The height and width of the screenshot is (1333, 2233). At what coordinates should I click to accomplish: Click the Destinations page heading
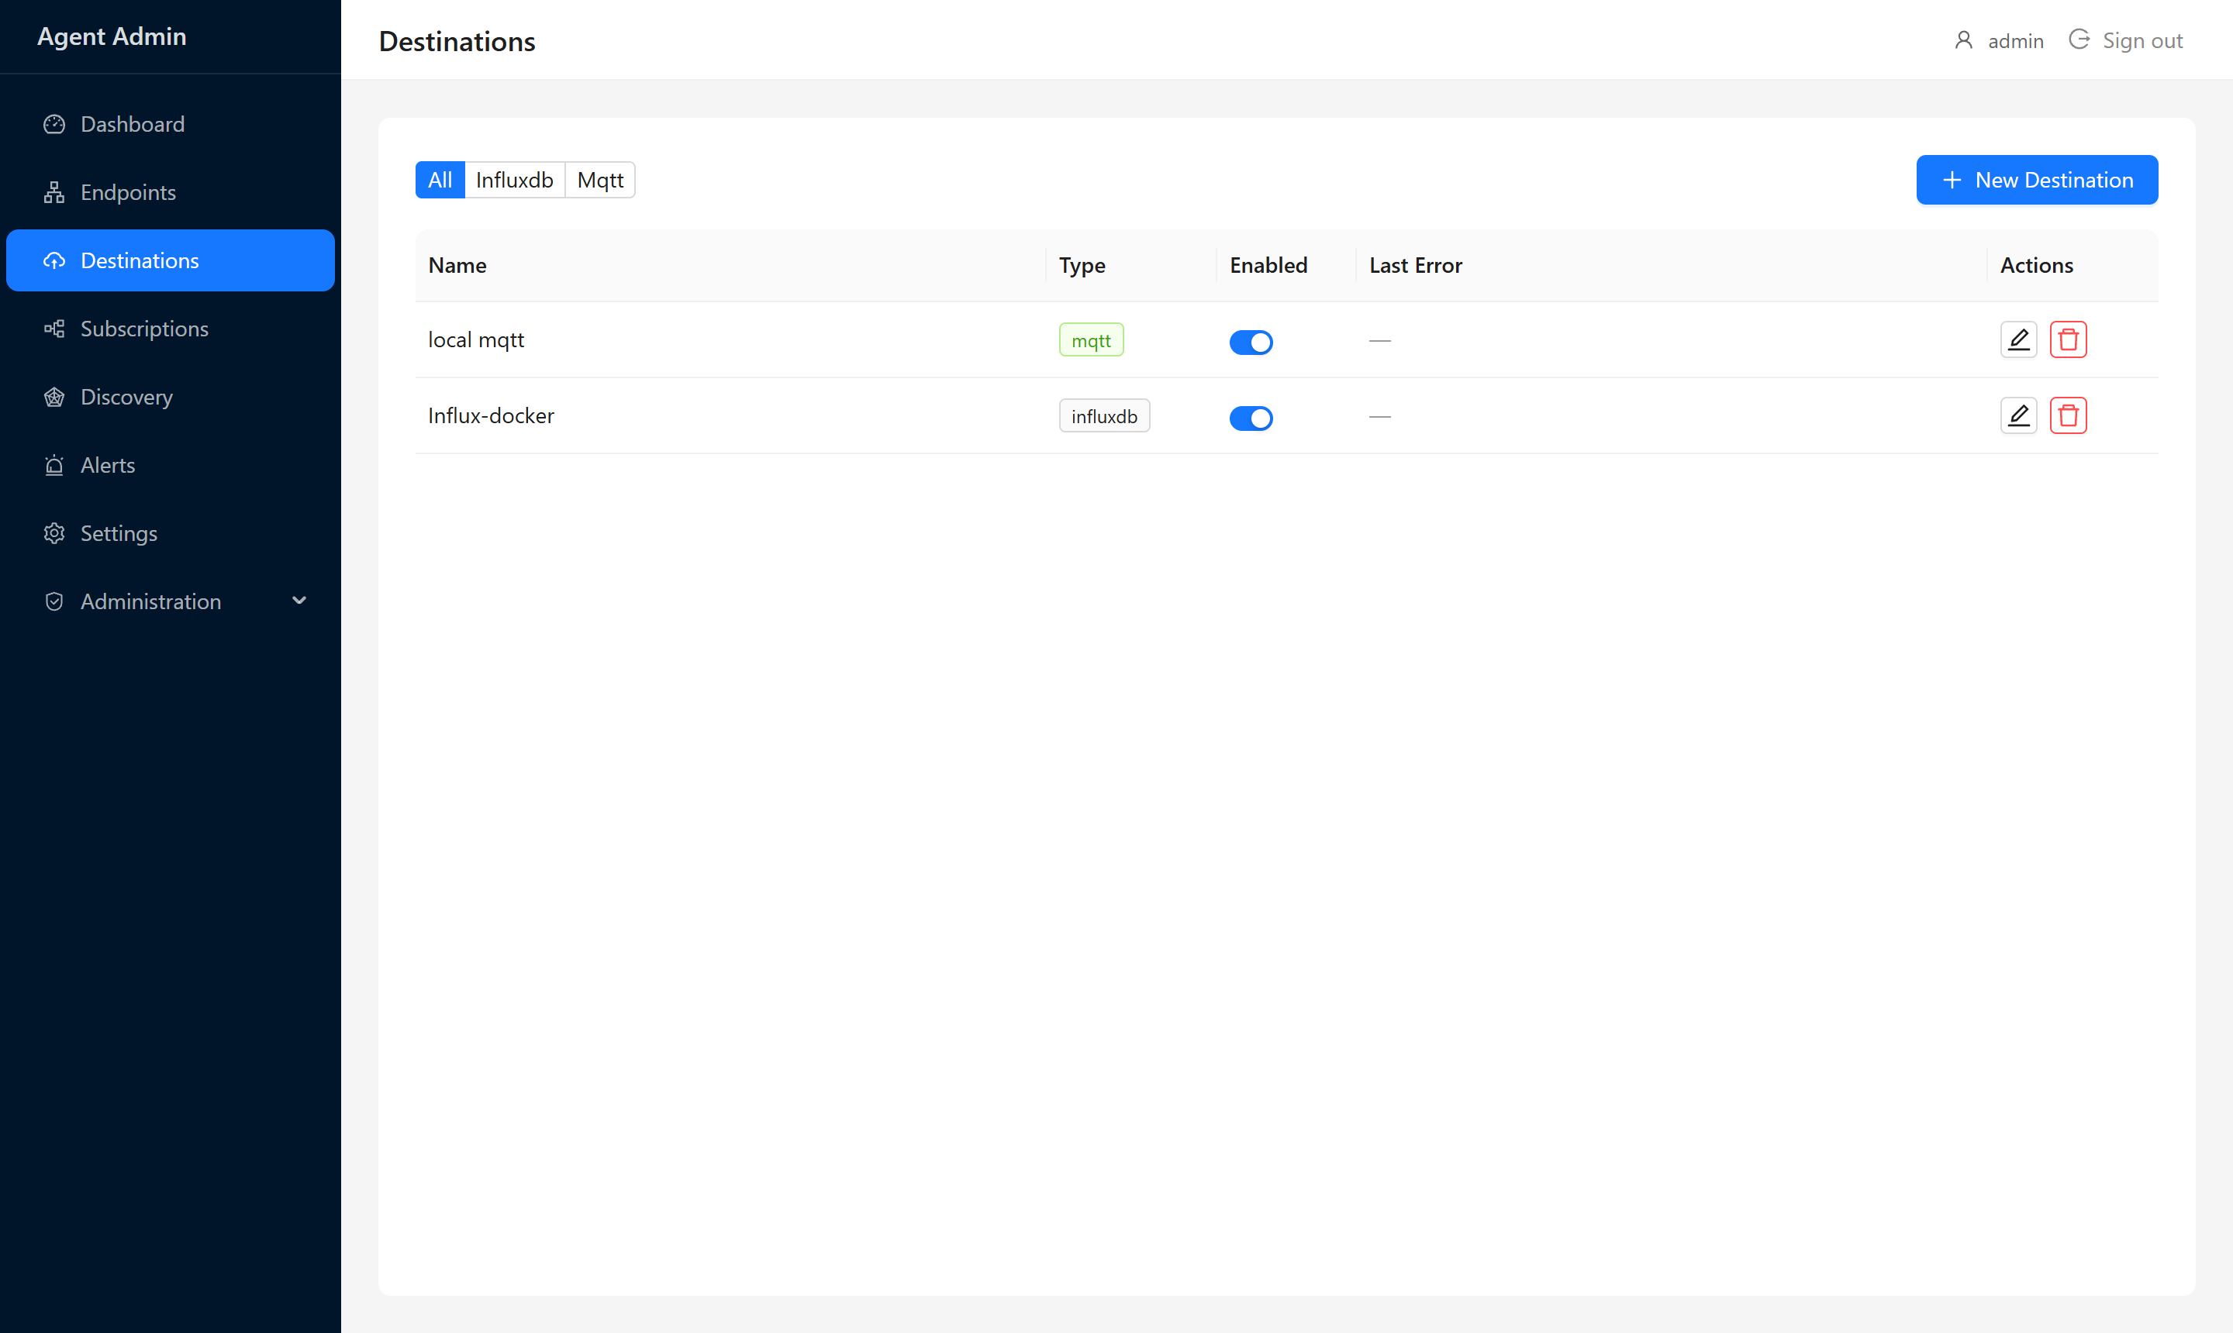pos(457,41)
